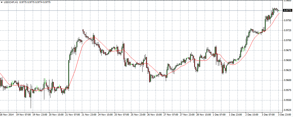Click the 19 Nov 07:00 time label
Screen dimensions: 293x117
point(24,115)
